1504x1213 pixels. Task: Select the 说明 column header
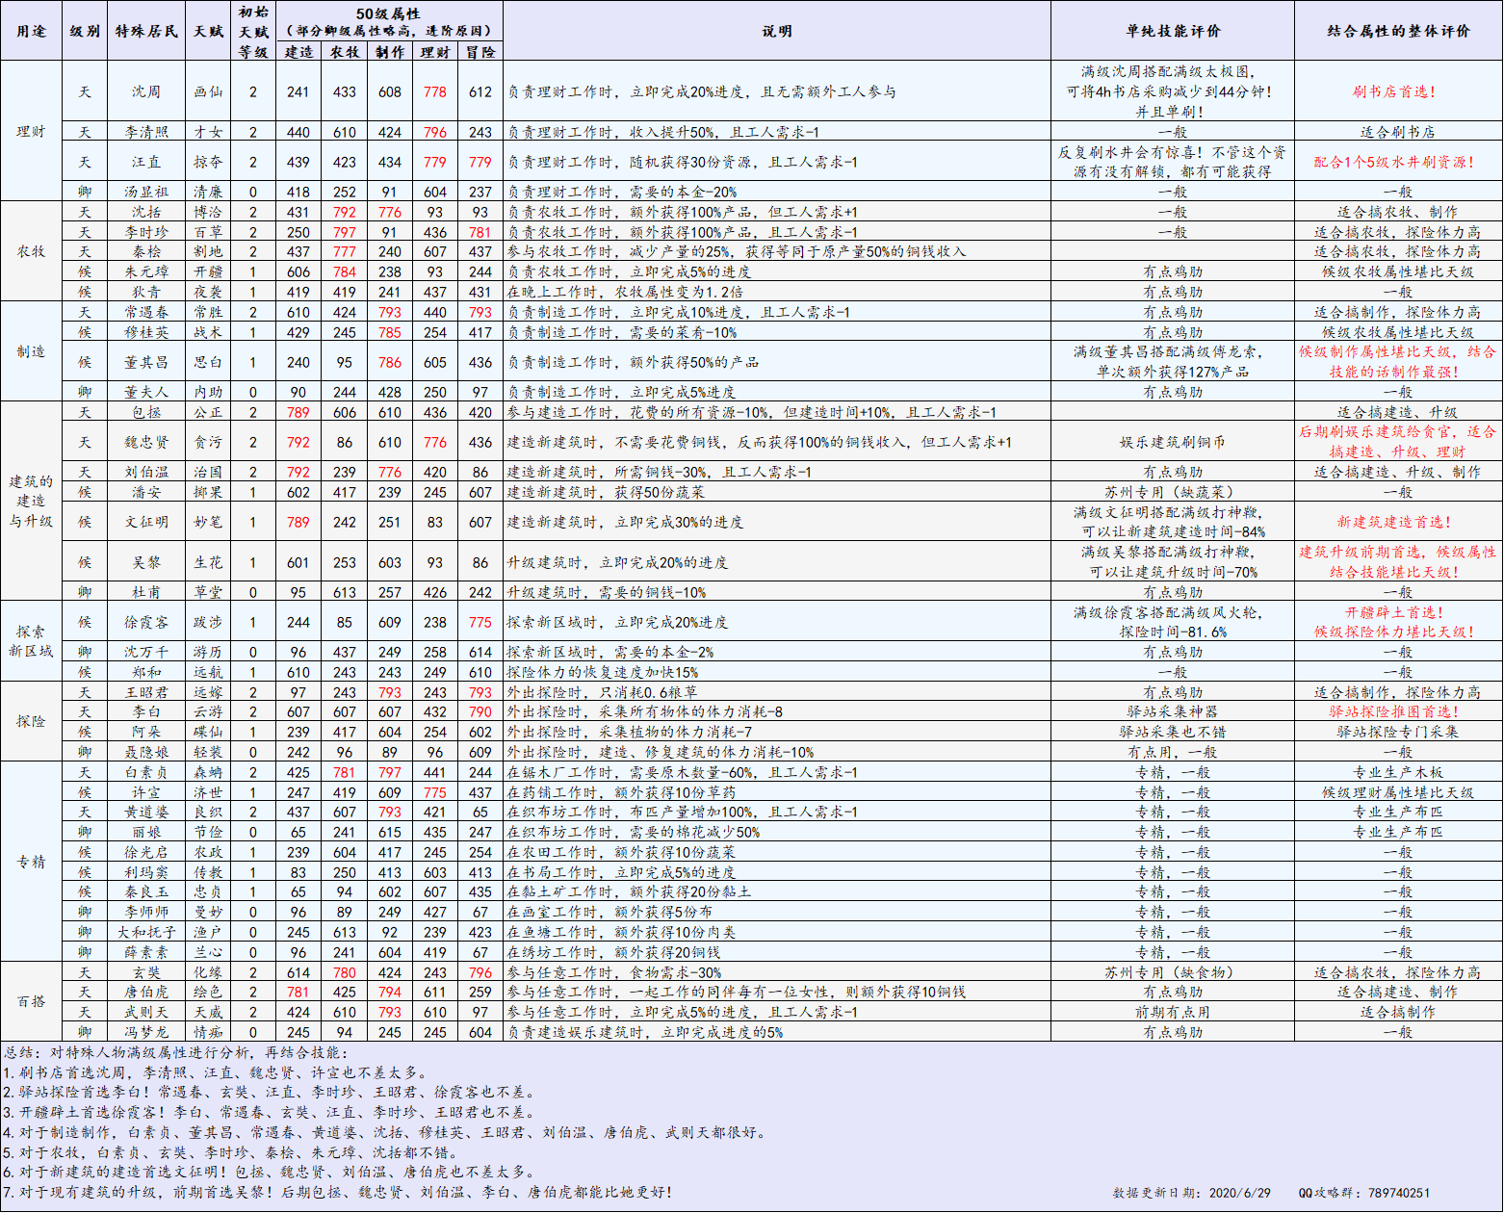pos(777,31)
